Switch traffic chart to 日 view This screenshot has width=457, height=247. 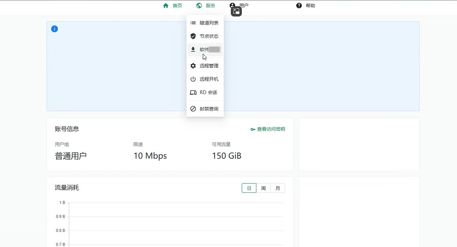249,188
